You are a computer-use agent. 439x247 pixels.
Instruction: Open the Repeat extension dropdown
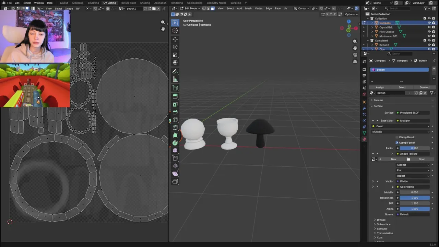point(413,176)
